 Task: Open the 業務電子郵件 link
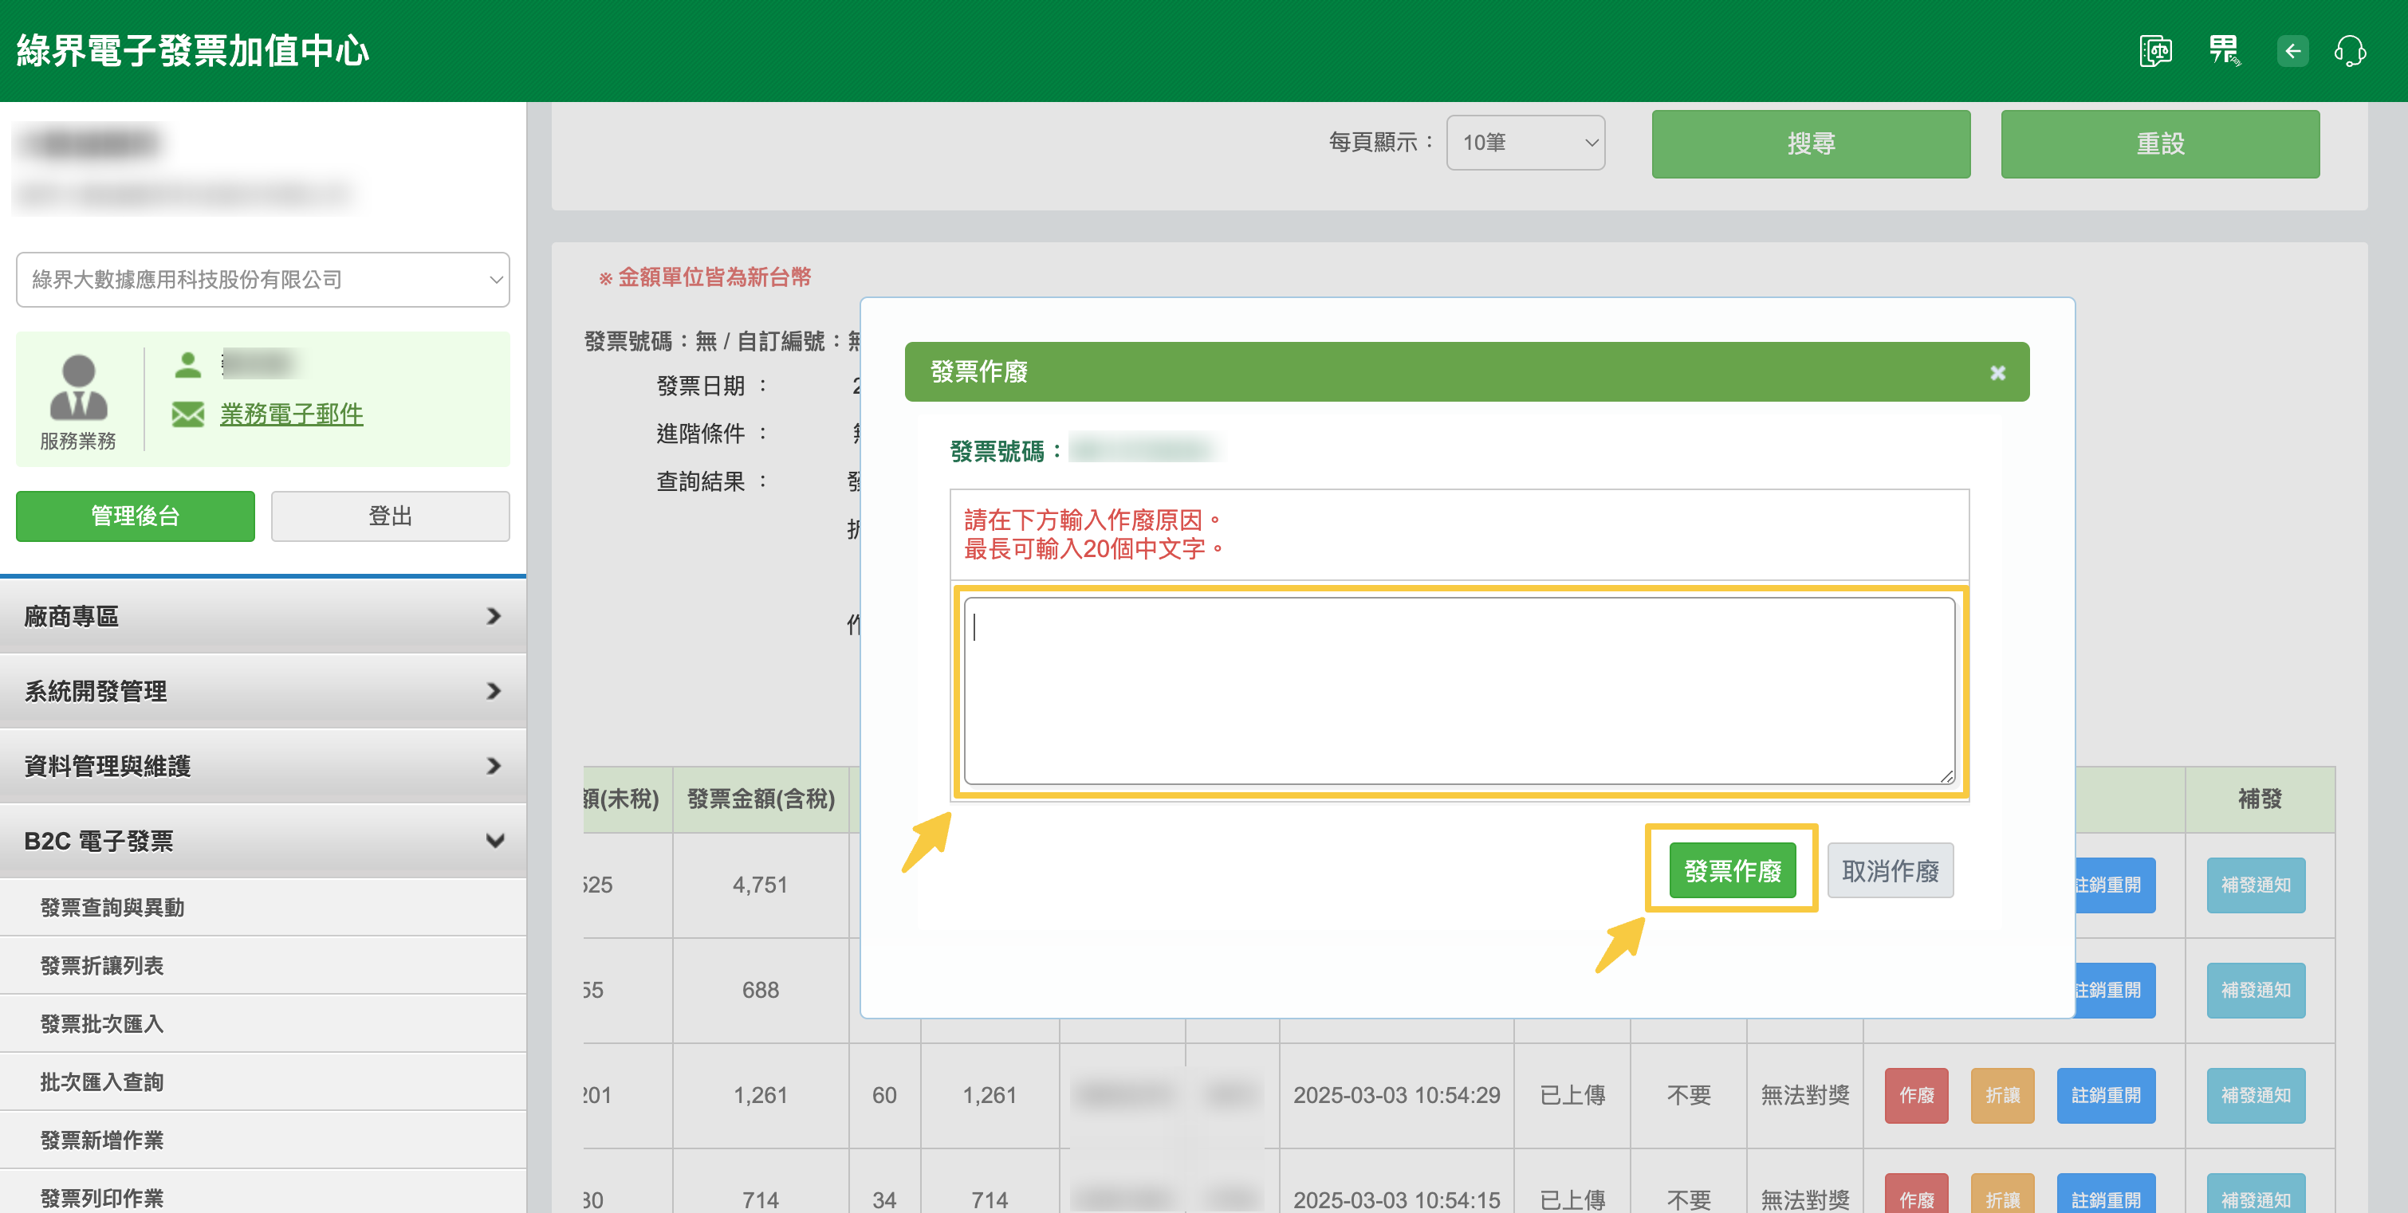[291, 414]
